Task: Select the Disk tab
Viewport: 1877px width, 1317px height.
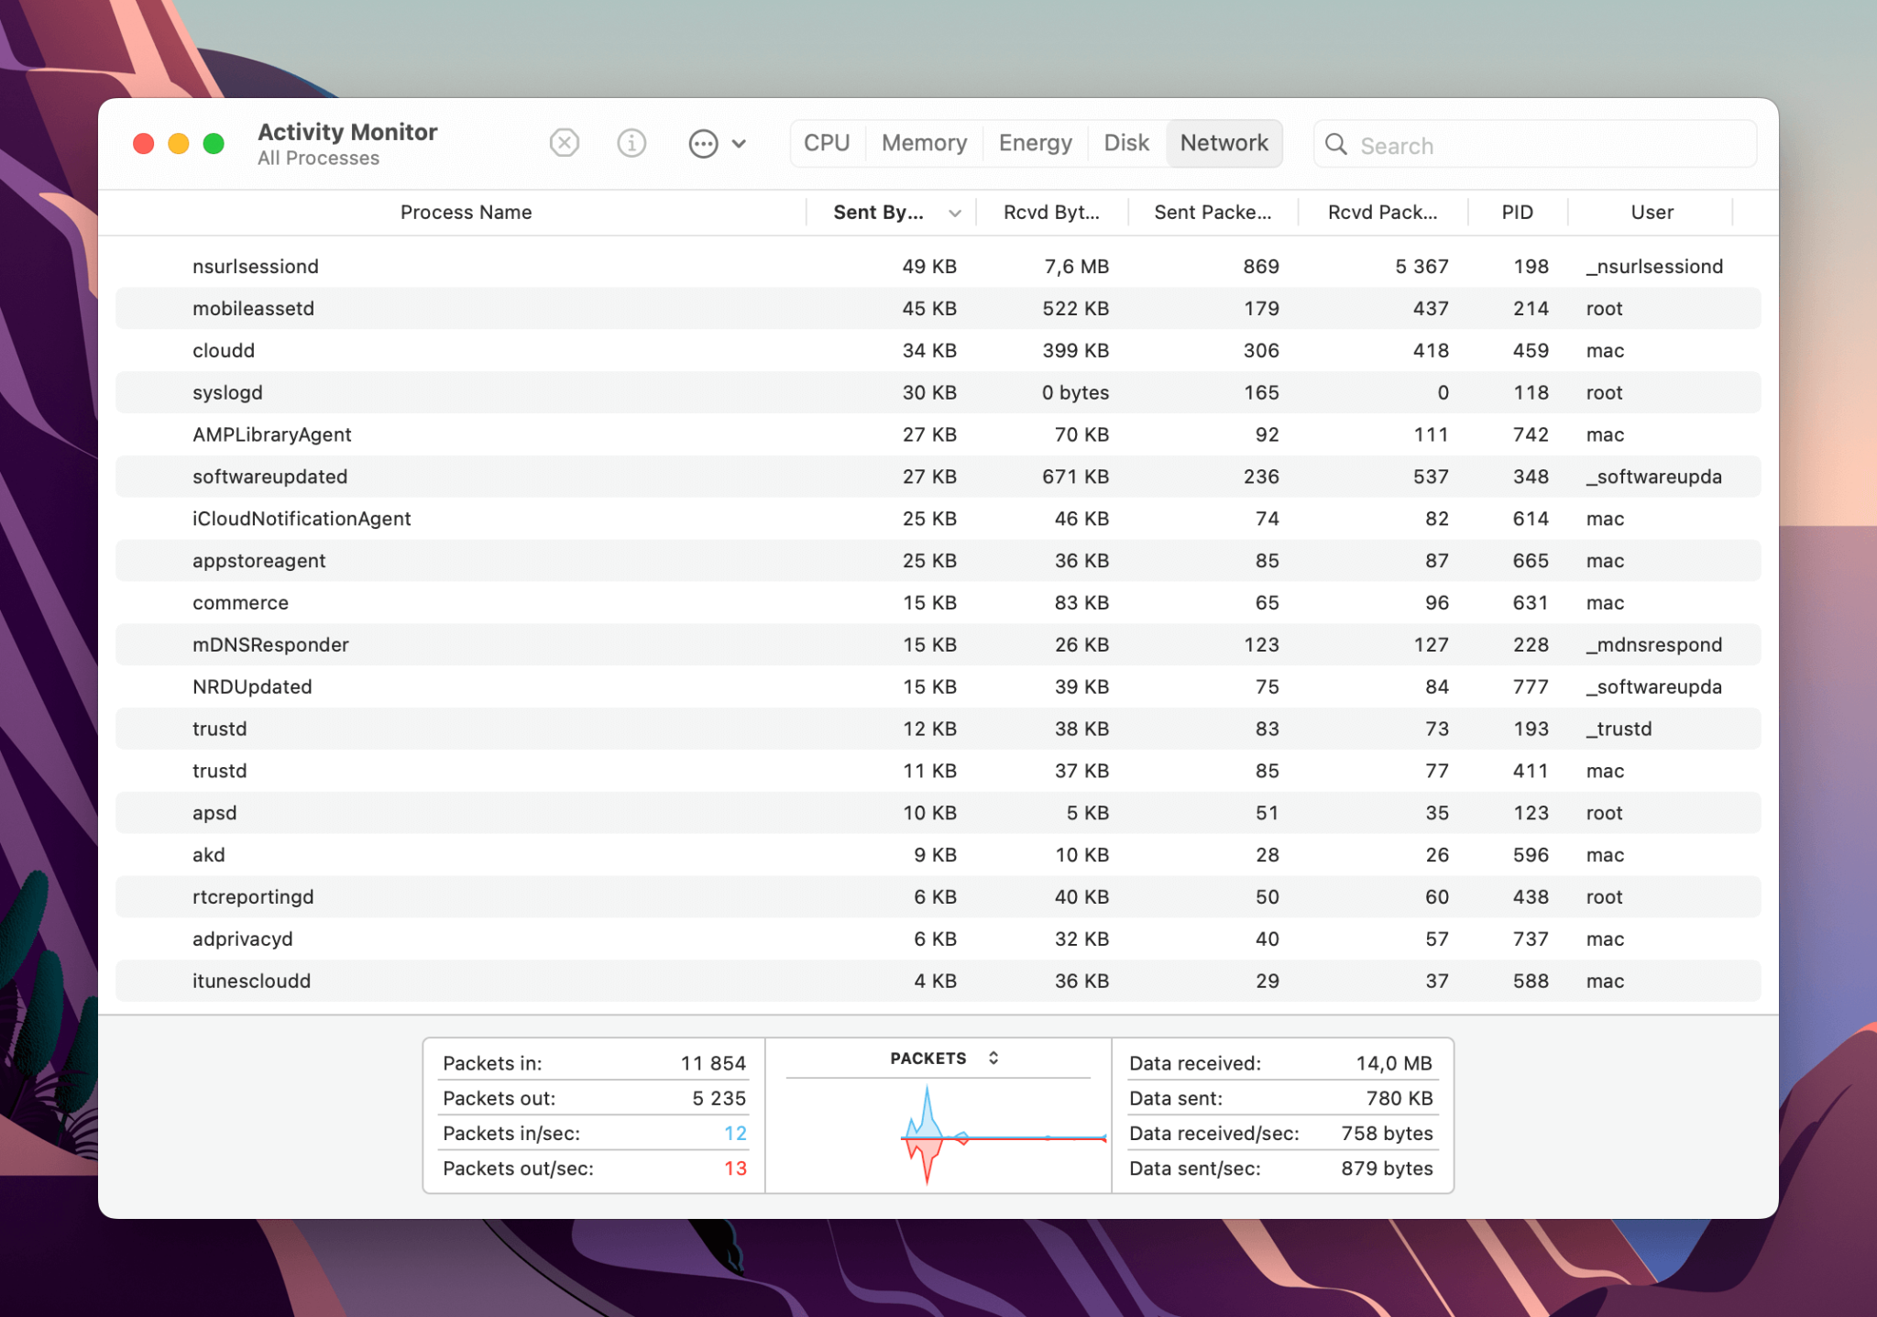Action: coord(1126,143)
